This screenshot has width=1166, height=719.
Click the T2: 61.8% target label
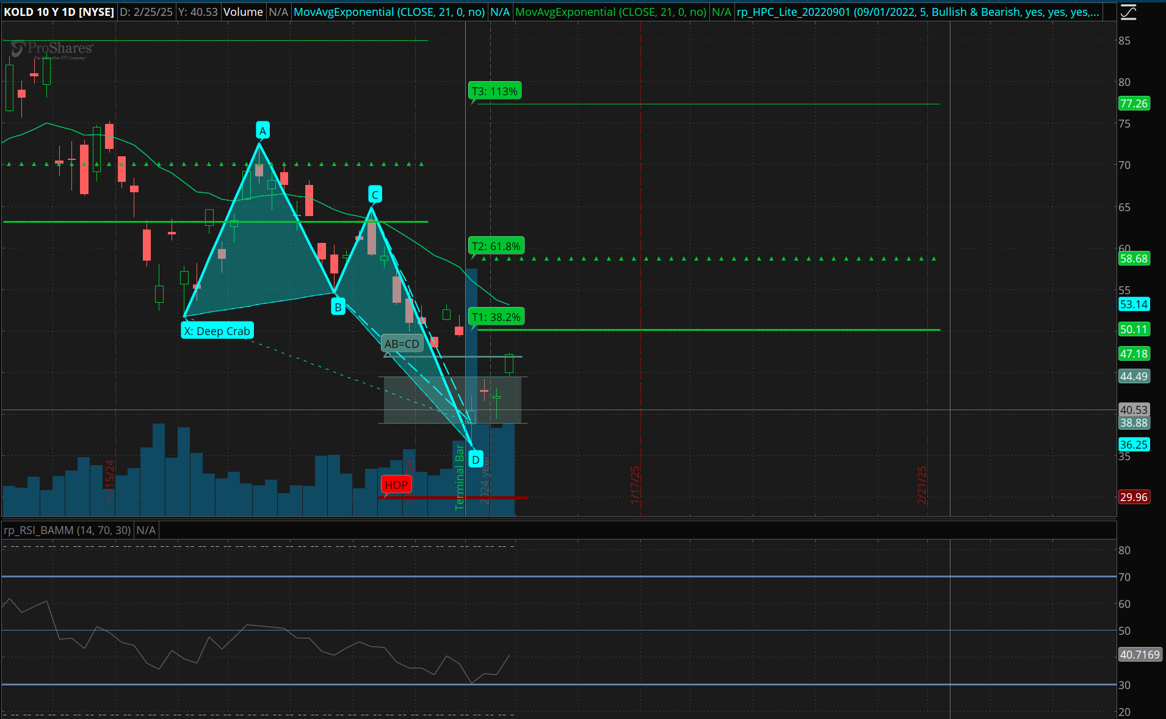[x=496, y=247]
